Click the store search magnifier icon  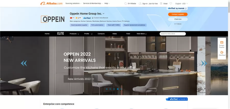tap(184, 34)
